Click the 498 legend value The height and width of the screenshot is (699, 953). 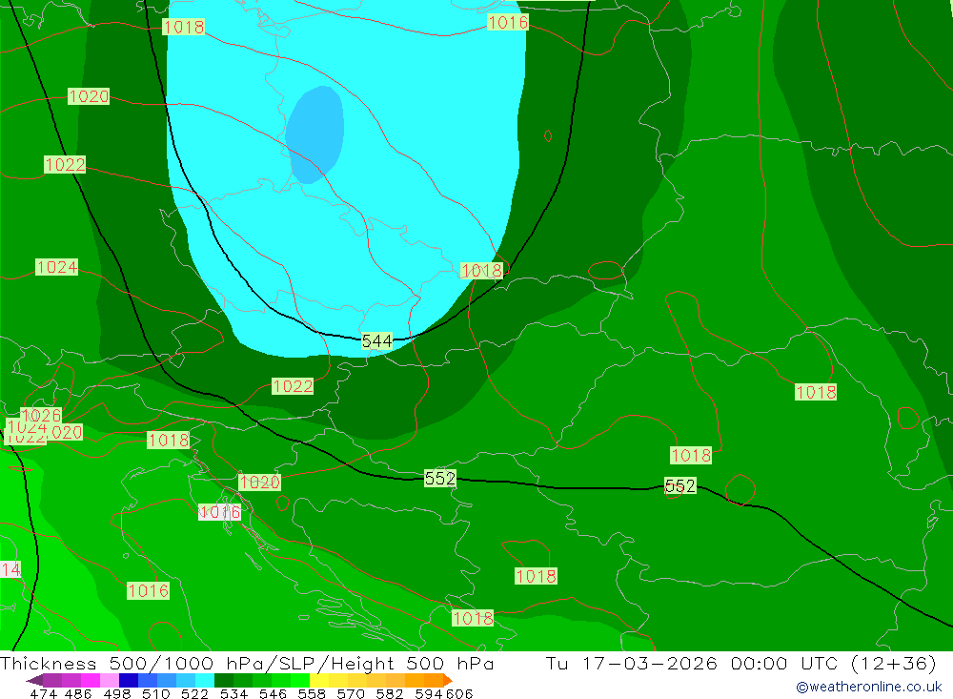117,693
